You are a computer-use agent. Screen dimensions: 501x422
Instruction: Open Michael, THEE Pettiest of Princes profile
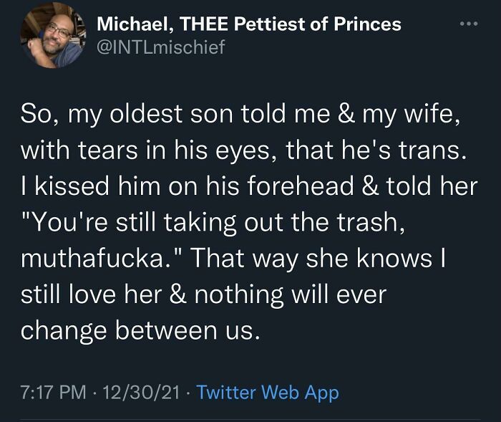pos(249,24)
